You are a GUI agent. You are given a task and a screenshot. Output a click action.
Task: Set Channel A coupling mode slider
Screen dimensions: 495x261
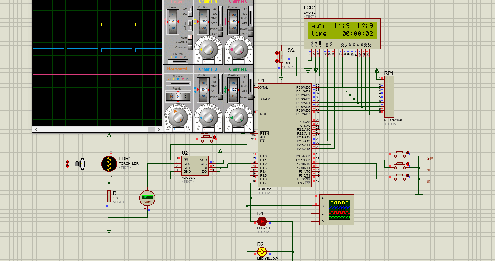pyautogui.click(x=220, y=16)
